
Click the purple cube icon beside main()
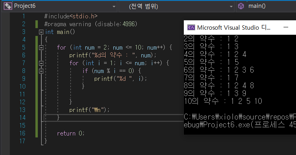click(241, 6)
